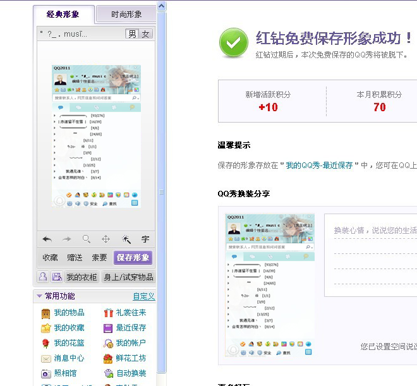Open the 我的帐户 link
417x386 pixels.
point(131,343)
